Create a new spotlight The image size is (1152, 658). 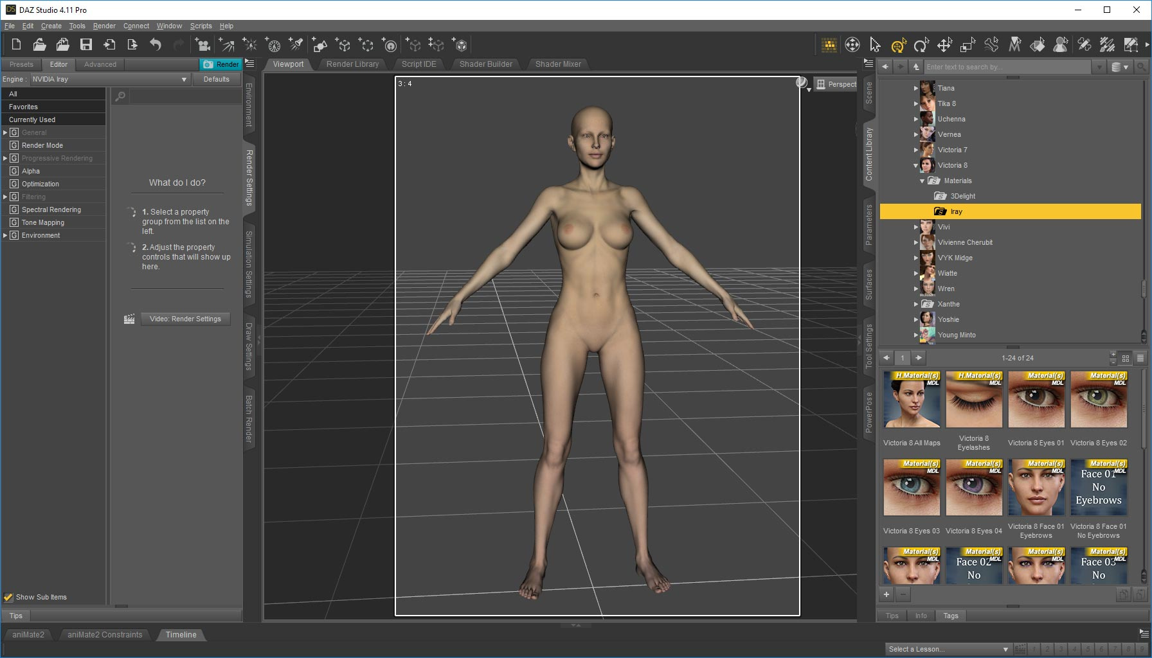296,44
